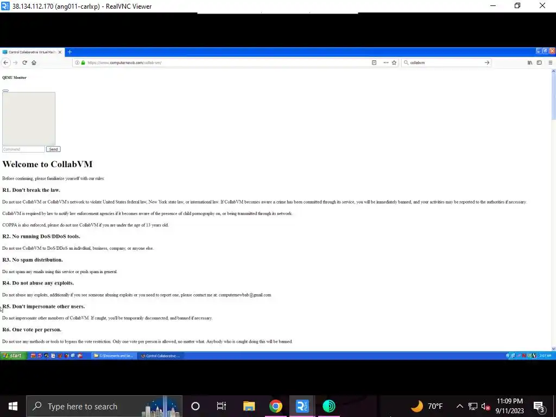Click the RealVNC Viewer taskbar icon
Screen dimensions: 556x417
tap(302, 406)
